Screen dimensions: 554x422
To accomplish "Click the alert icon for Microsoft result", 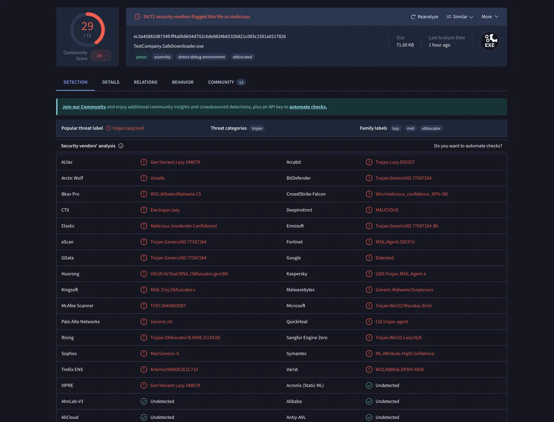I will (x=369, y=306).
